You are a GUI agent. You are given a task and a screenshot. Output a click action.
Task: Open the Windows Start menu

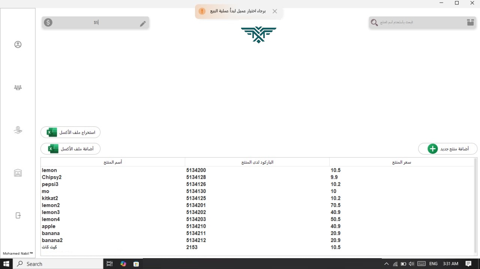pos(6,264)
